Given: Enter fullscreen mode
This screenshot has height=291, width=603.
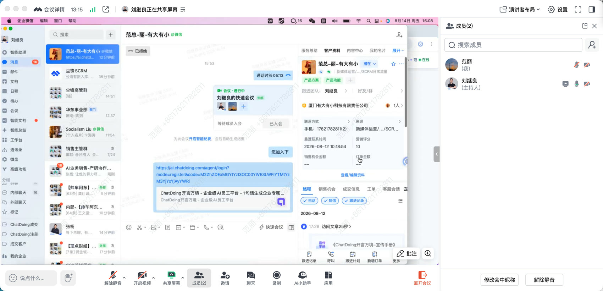Looking at the screenshot, I should pos(578,10).
